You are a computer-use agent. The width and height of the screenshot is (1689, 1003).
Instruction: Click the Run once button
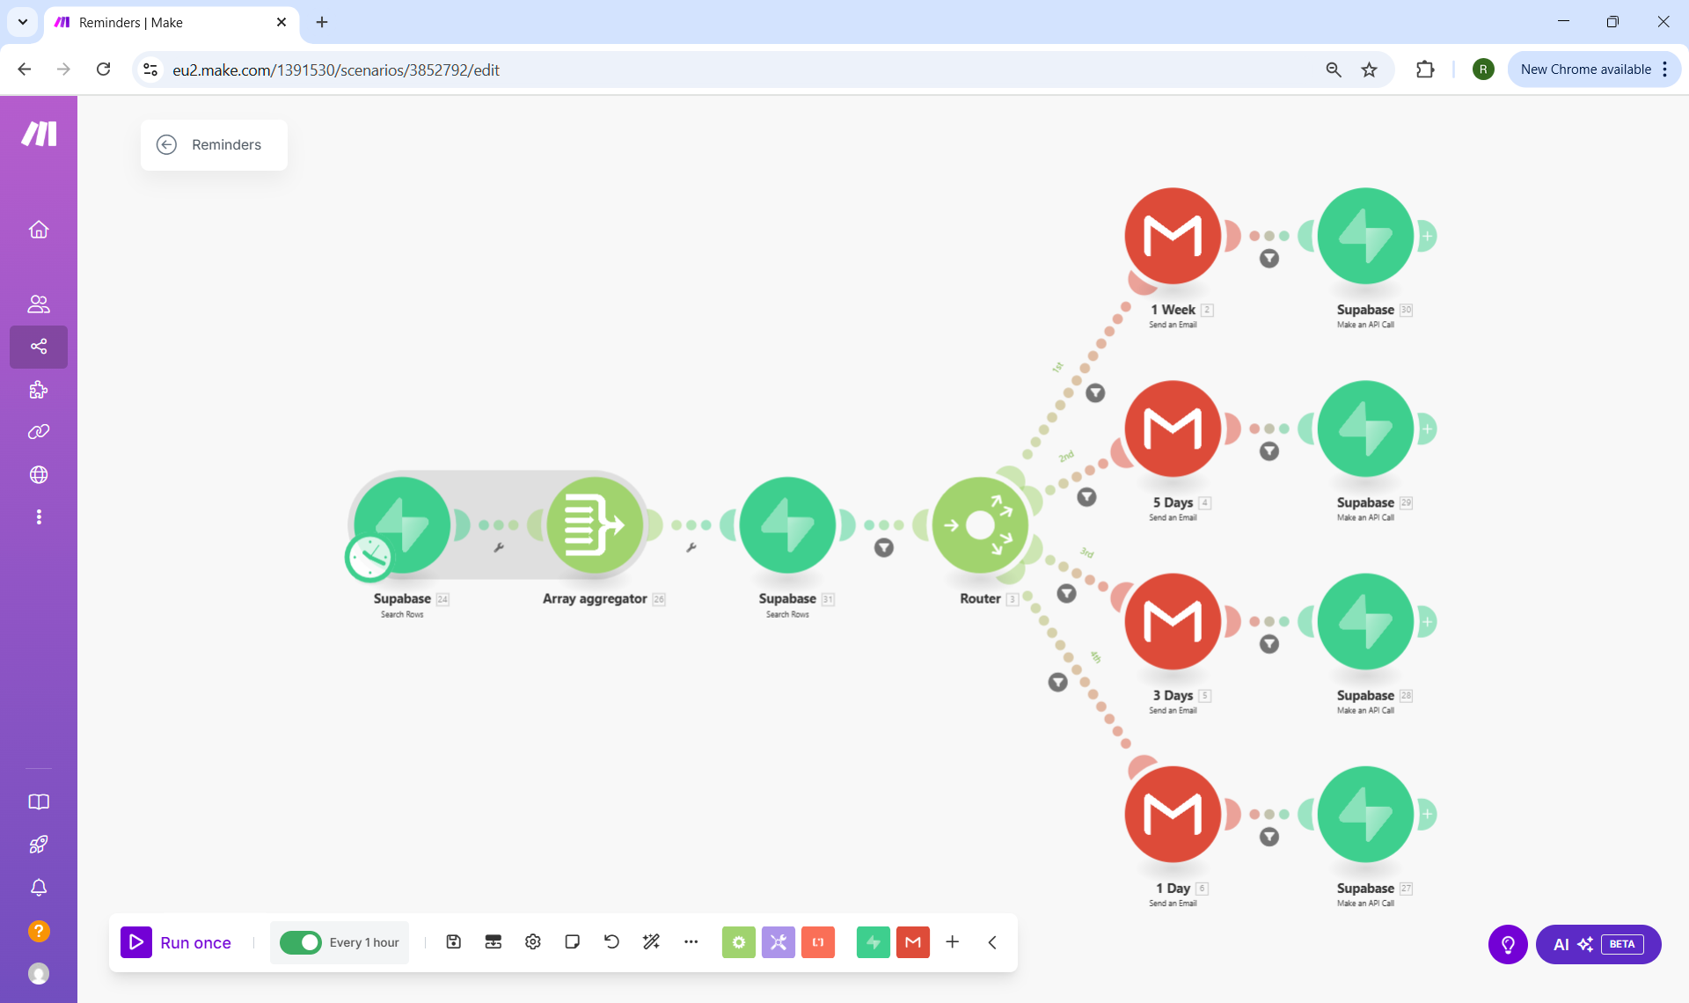[176, 942]
